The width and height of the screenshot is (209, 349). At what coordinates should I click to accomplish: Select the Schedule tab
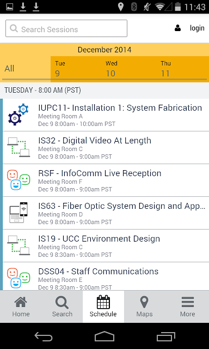(103, 306)
